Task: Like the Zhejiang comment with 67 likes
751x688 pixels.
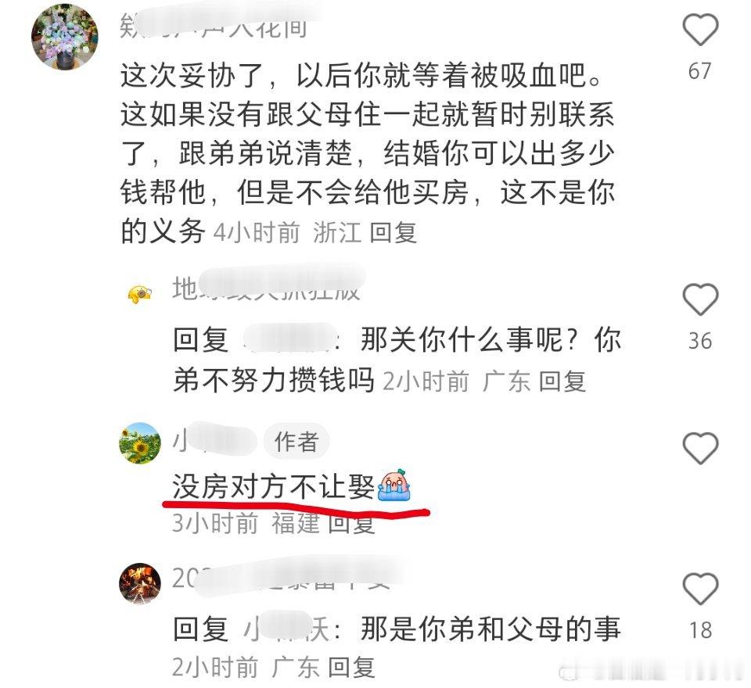Action: 699,30
